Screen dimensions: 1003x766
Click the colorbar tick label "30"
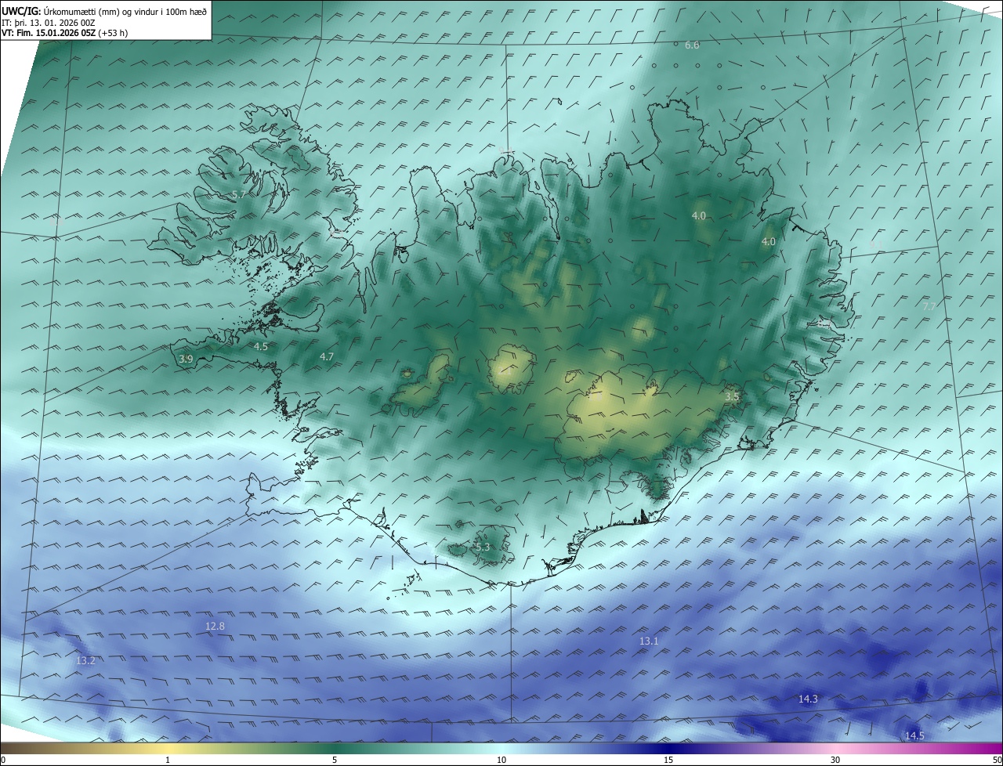835,760
